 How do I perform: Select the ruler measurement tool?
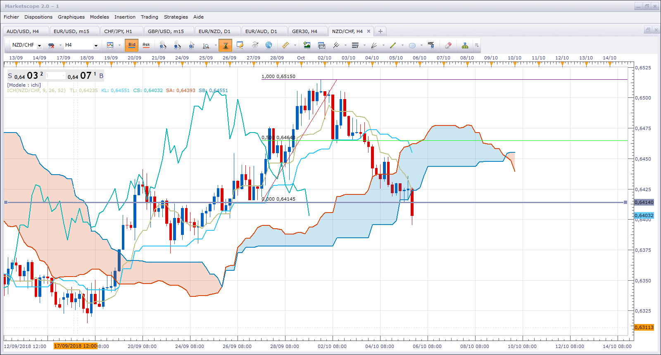pos(285,45)
